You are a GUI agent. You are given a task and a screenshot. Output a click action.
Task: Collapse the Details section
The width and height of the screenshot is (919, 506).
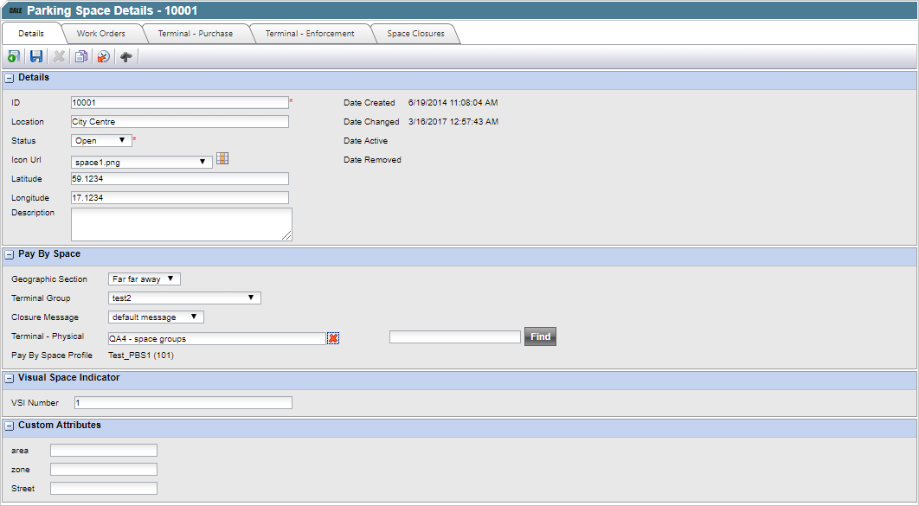[10, 78]
